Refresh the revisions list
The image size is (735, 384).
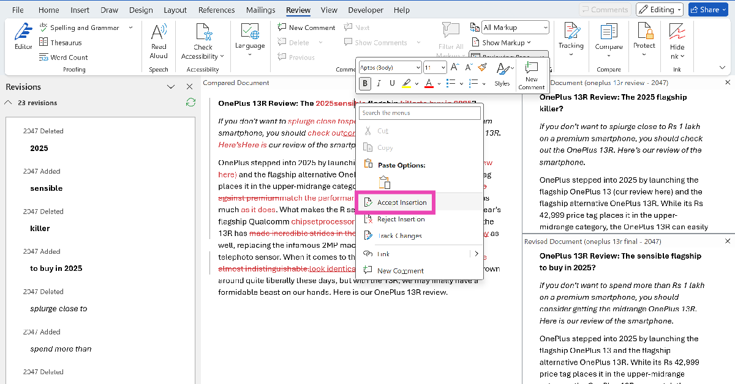(191, 103)
